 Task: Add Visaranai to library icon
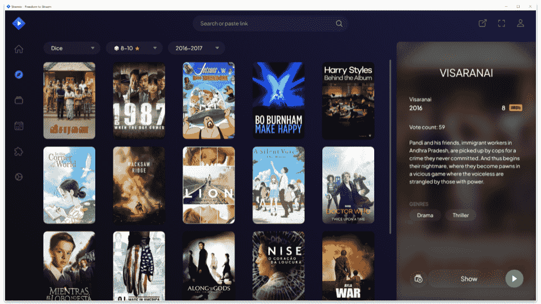(418, 279)
